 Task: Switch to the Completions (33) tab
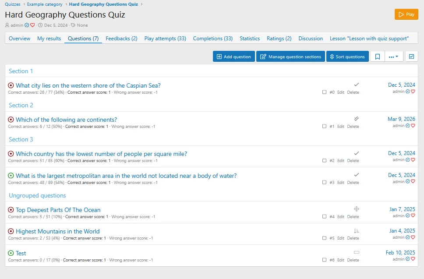[213, 39]
